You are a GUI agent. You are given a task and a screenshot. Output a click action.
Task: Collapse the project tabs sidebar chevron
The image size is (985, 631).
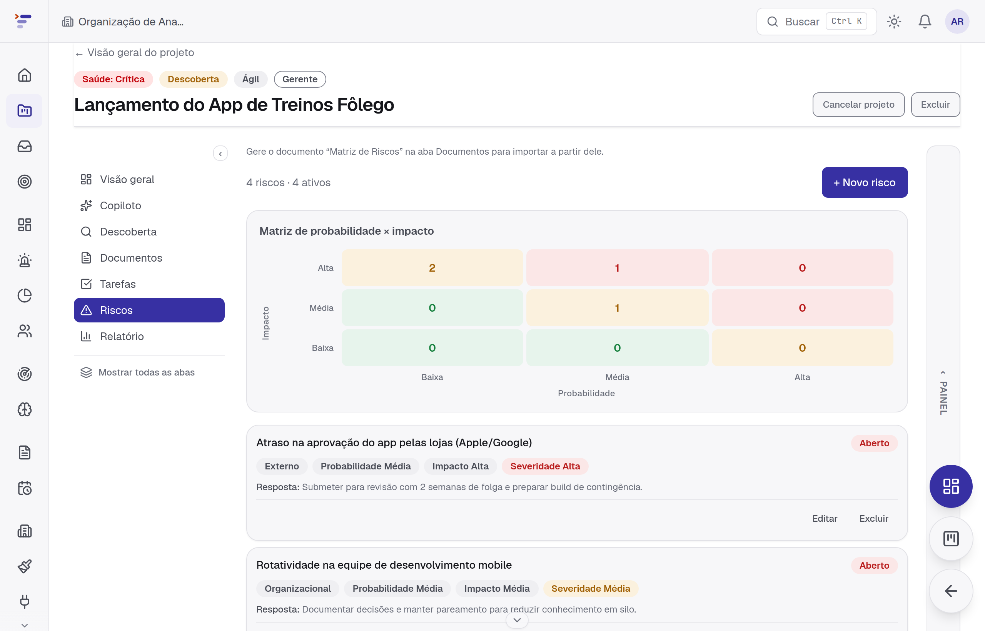pyautogui.click(x=220, y=154)
